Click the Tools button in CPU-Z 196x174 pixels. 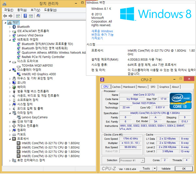tap(146, 169)
